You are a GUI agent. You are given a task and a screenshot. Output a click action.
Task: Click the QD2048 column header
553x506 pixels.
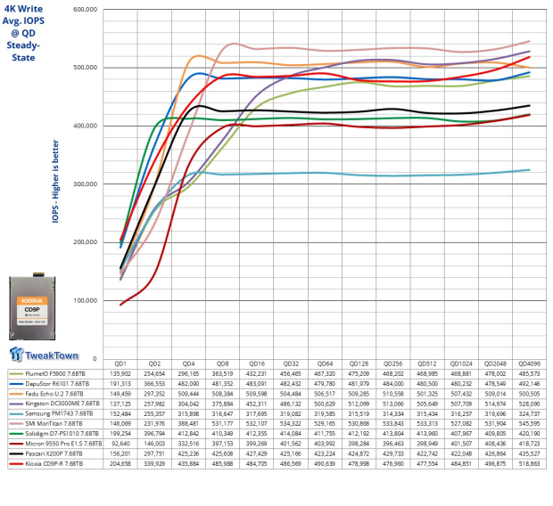(495, 364)
